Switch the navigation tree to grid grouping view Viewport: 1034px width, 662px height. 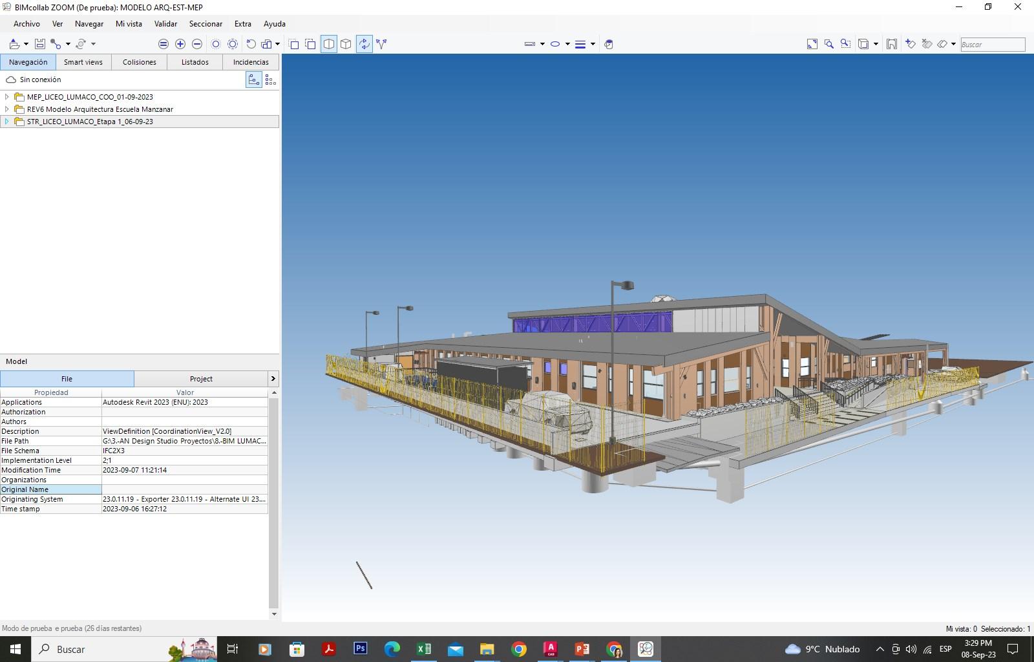[x=271, y=80]
